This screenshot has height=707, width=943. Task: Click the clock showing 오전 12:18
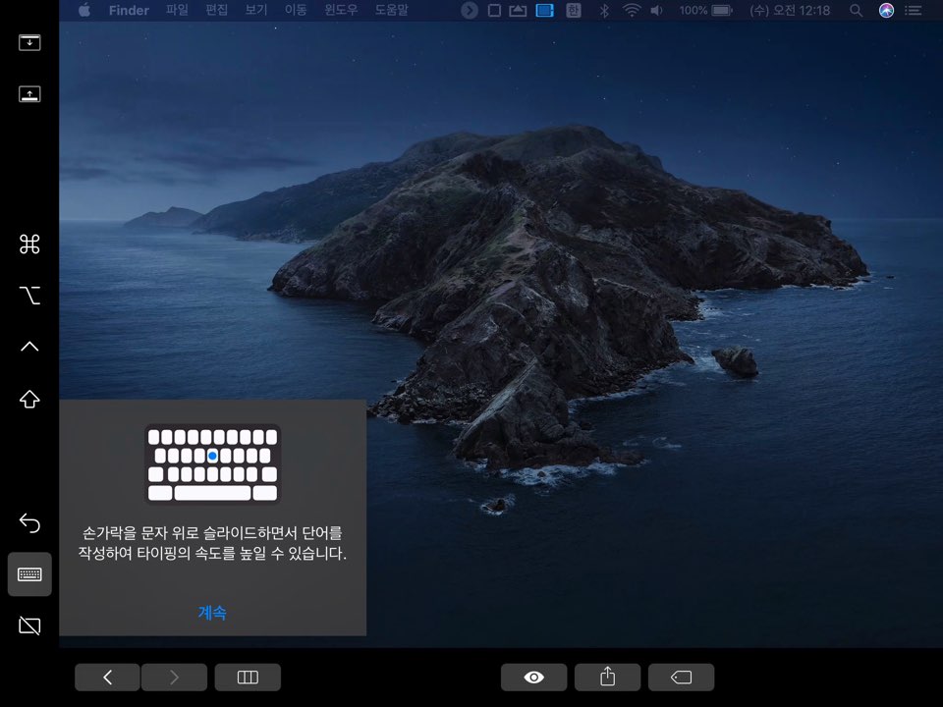[790, 10]
